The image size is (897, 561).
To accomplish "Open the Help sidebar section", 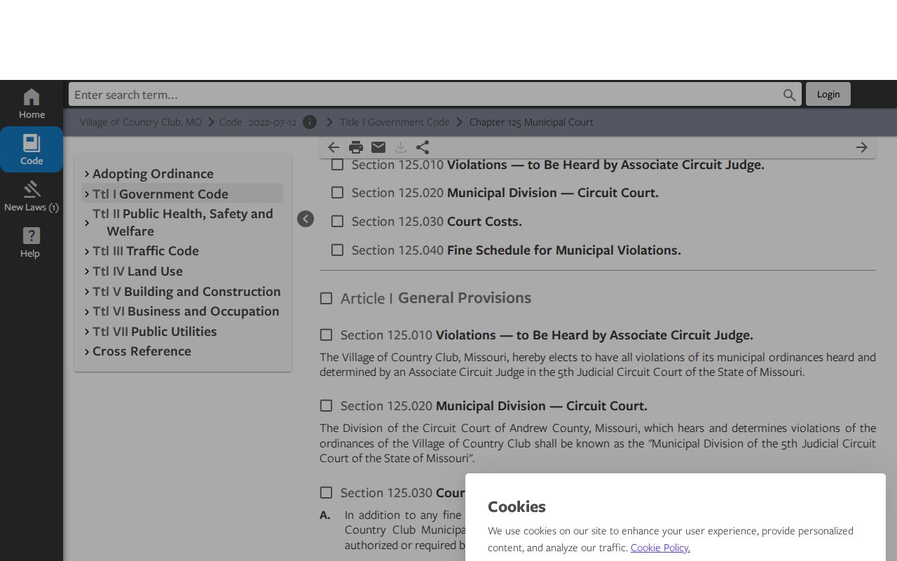I will [32, 242].
